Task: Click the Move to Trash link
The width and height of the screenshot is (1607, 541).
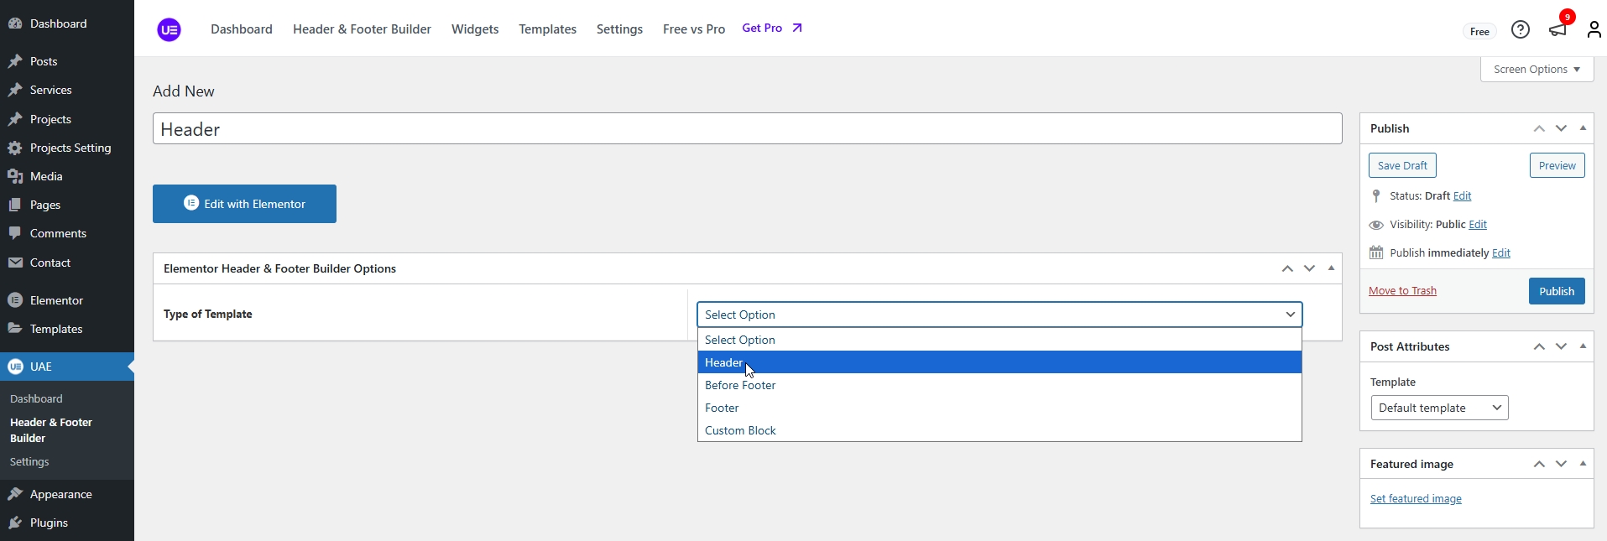Action: pos(1402,291)
